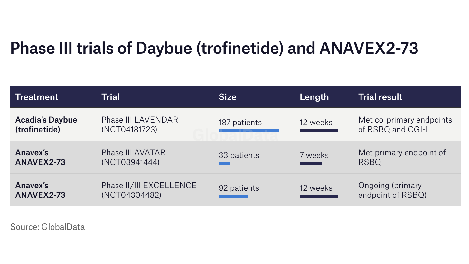Select the Phase III AVATAR trial cell
Image resolution: width=469 pixels, height=264 pixels.
point(133,157)
